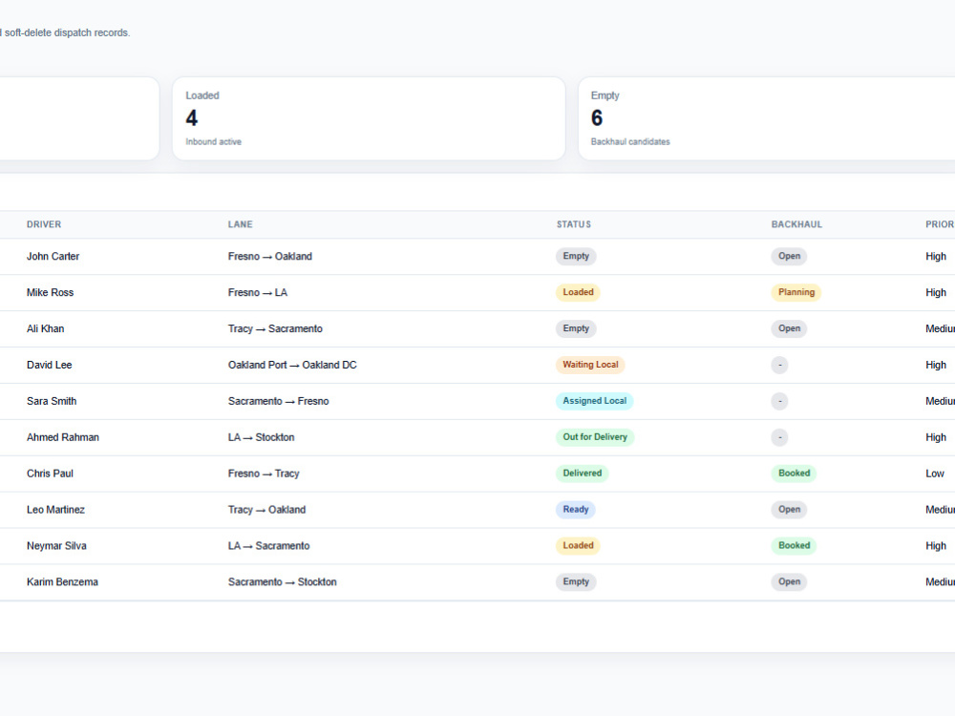The width and height of the screenshot is (955, 716).
Task: Click the LA → Sacramento lane
Action: [x=268, y=546]
